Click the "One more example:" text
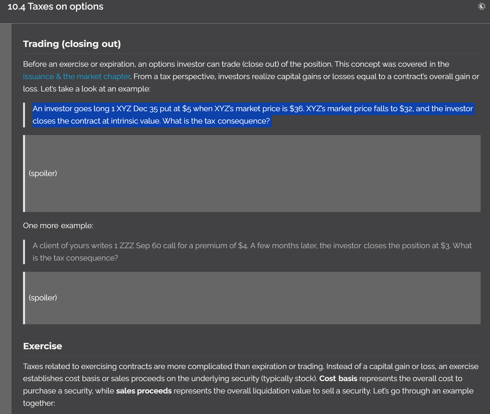Viewport: 490px width, 414px height. point(58,226)
